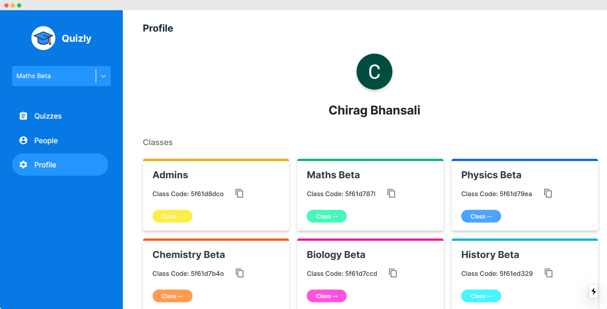Screen dimensions: 607x309
Task: Click the orange Class tag on Chemistry Beta
Action: [172, 296]
